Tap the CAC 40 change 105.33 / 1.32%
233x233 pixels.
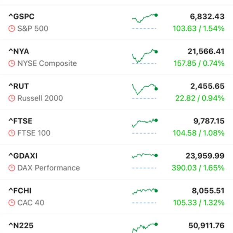tap(198, 203)
